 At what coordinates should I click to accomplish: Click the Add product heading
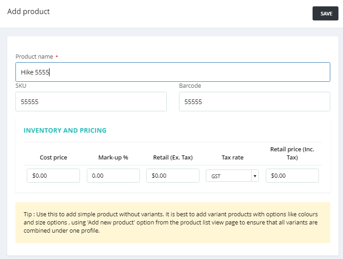tap(29, 11)
